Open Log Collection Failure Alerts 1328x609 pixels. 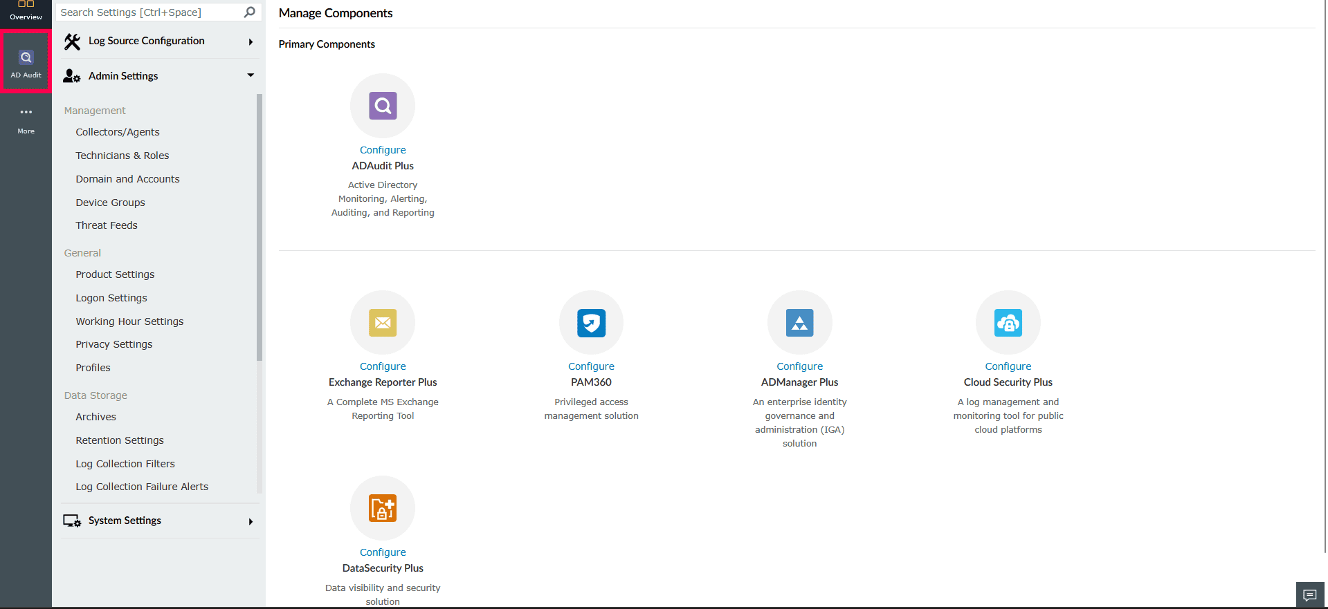click(142, 487)
